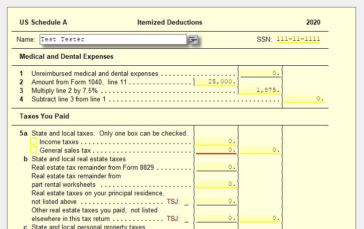Select other real estate taxes amount field
The image size is (364, 229).
click(216, 218)
